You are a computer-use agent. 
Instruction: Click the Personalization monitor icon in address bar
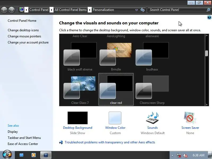click(21, 10)
